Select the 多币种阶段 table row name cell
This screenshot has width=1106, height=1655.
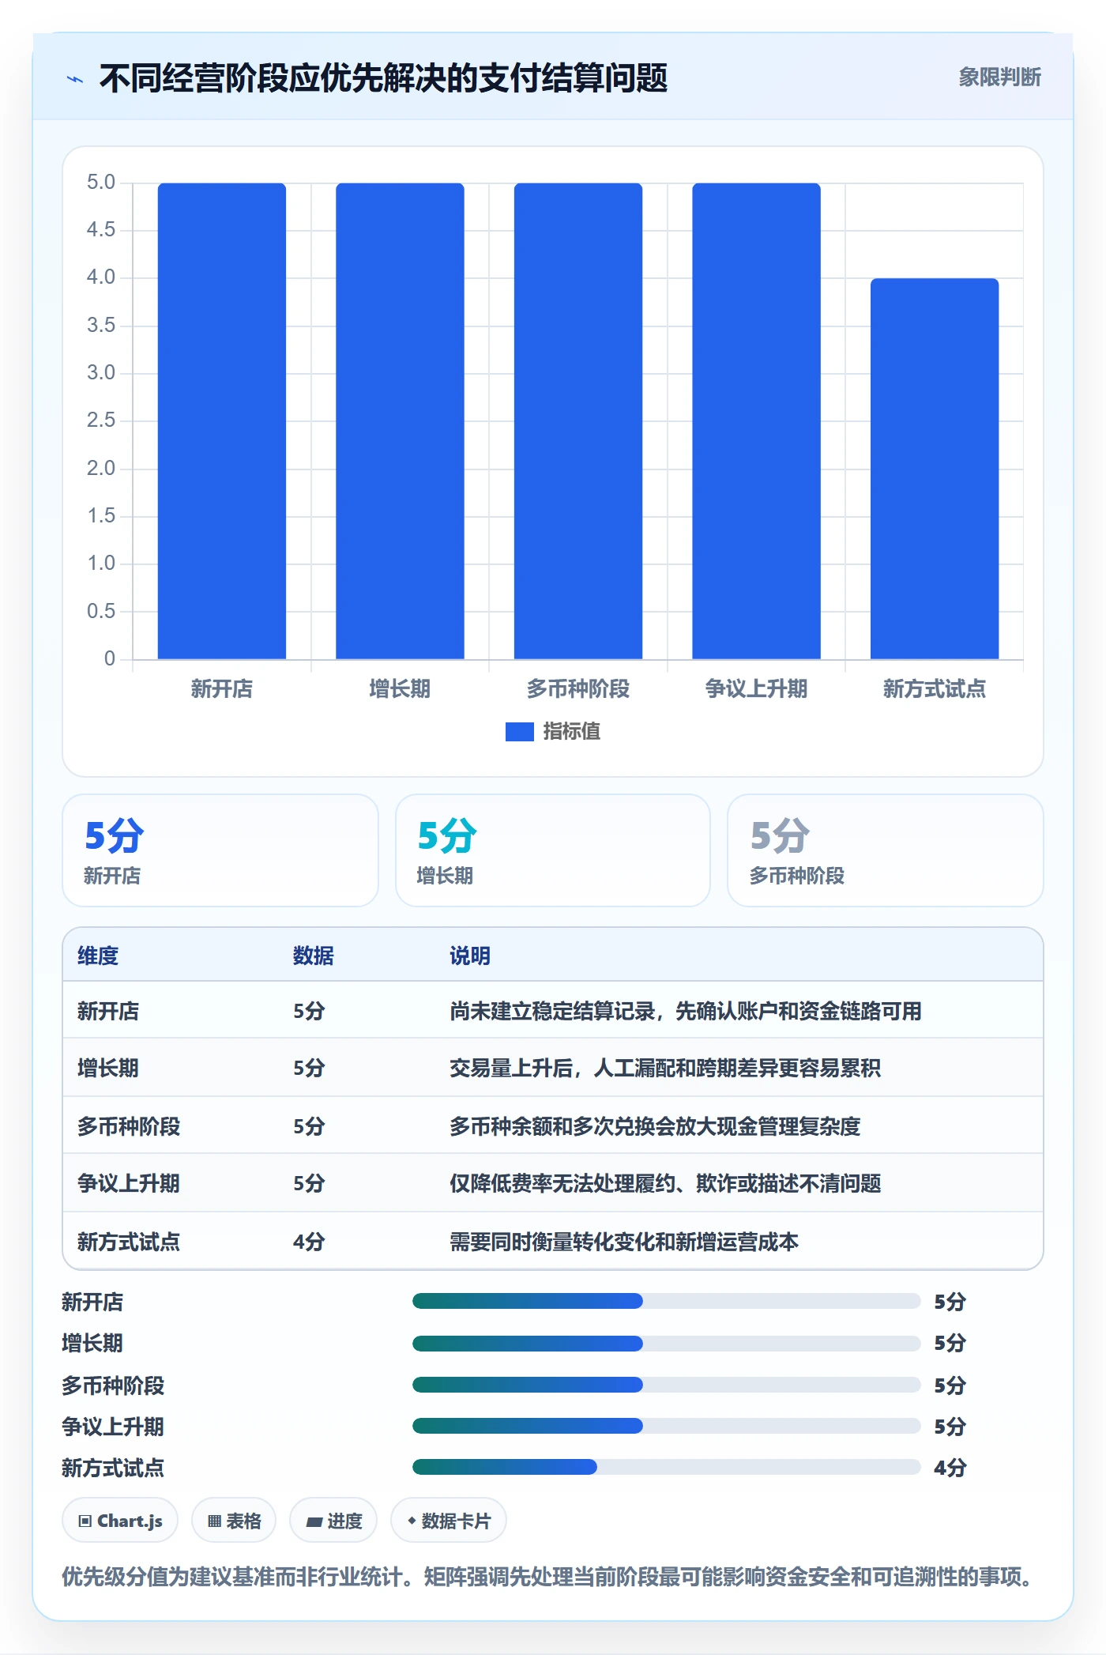click(x=129, y=1126)
